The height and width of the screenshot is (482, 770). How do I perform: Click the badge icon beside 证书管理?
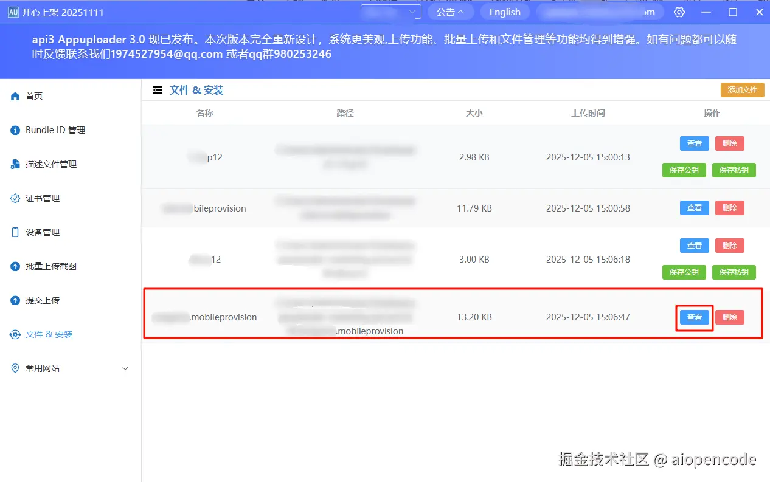15,198
